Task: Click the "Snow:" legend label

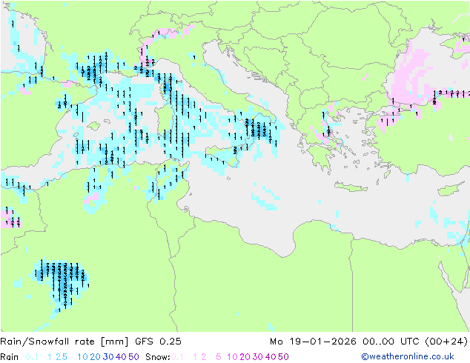Action: [158, 357]
